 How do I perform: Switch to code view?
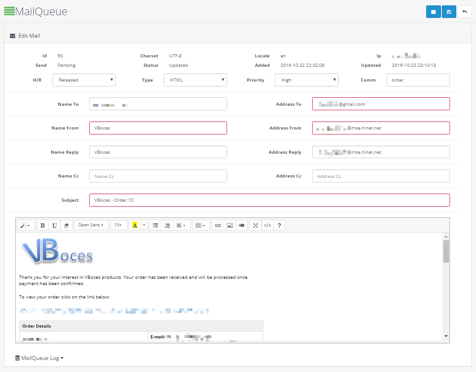(x=267, y=225)
